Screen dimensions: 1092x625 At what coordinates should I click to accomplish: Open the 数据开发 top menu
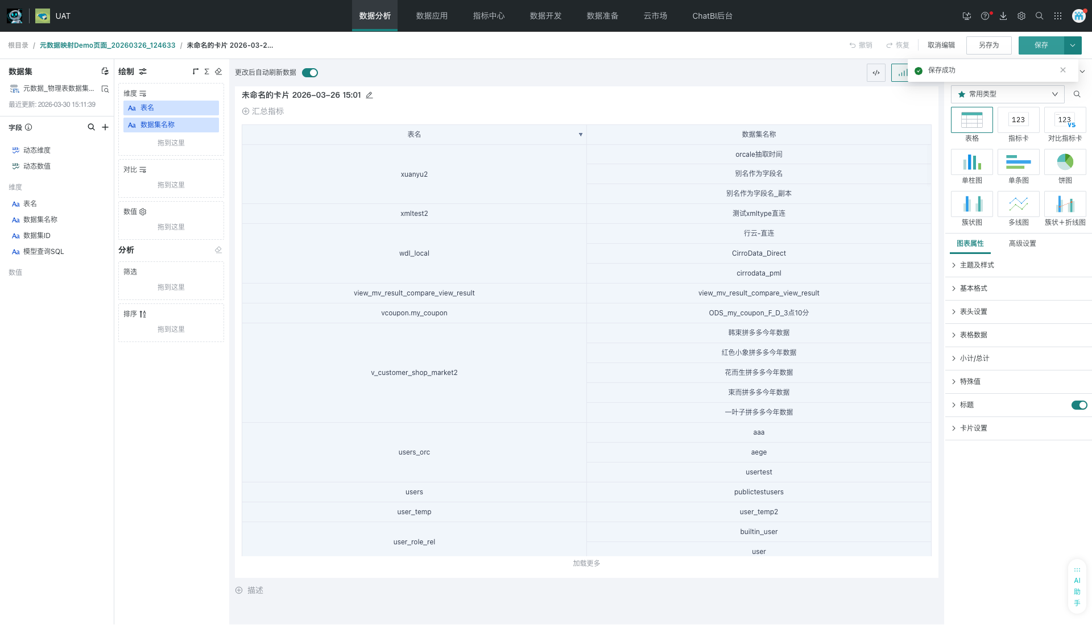point(545,16)
